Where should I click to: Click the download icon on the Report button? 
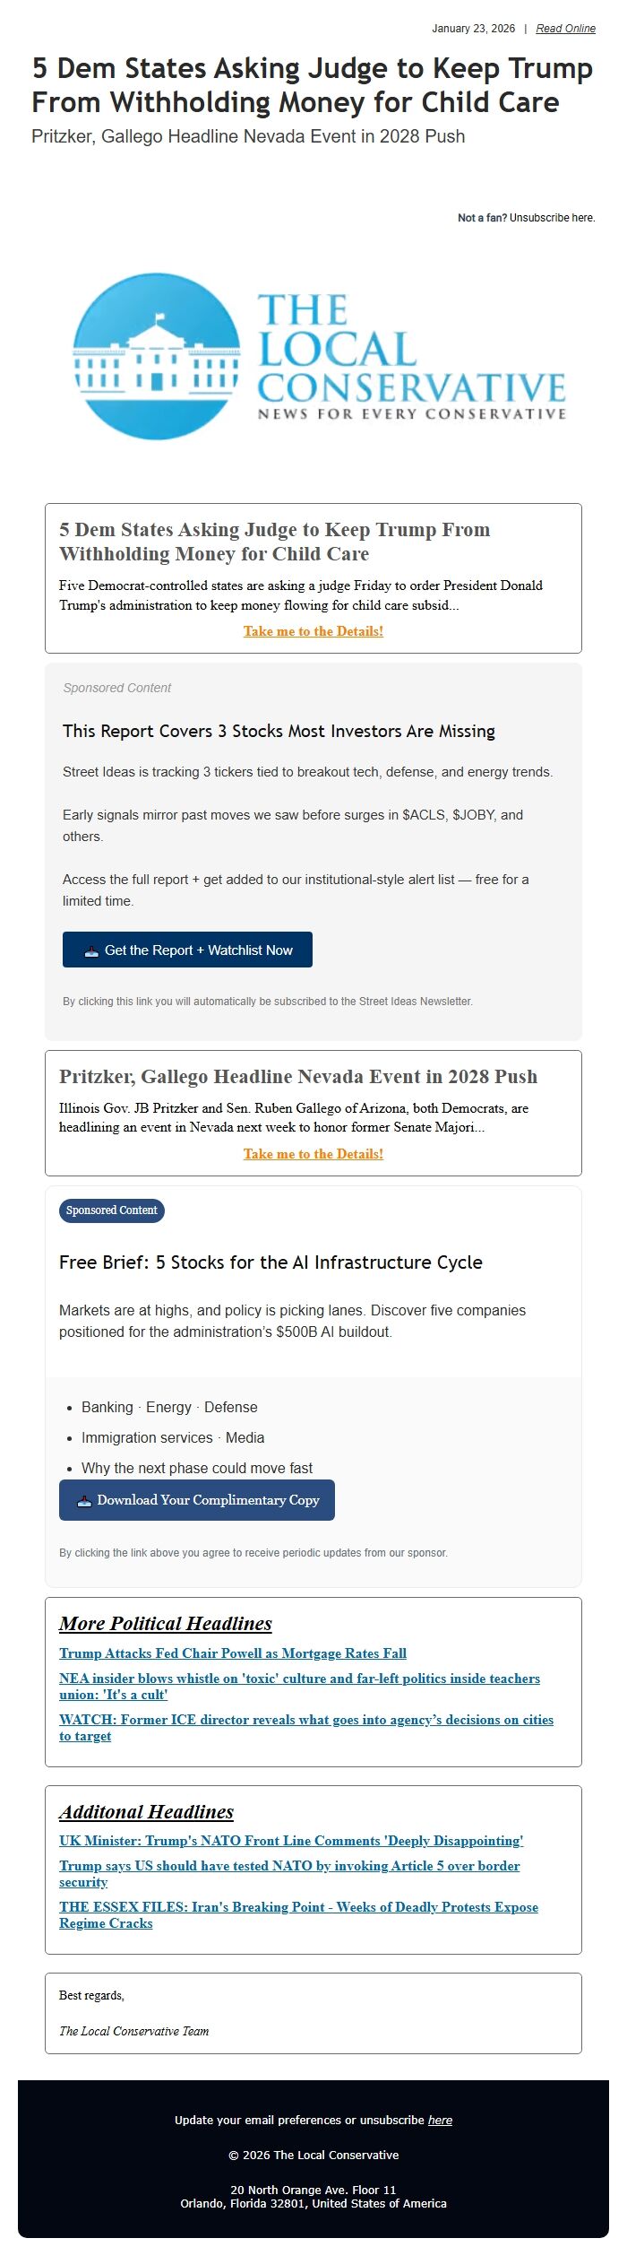click(90, 950)
